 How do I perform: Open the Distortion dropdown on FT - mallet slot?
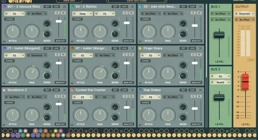pos(37,55)
